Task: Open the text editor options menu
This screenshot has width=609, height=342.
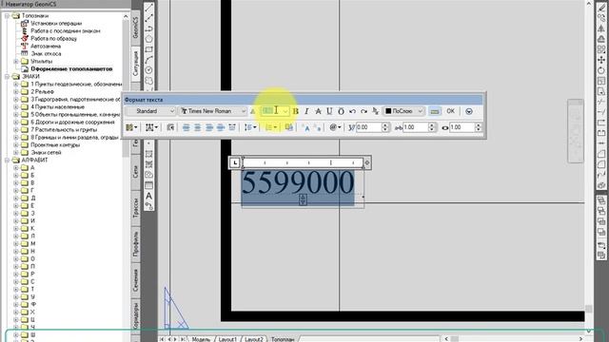Action: point(469,111)
